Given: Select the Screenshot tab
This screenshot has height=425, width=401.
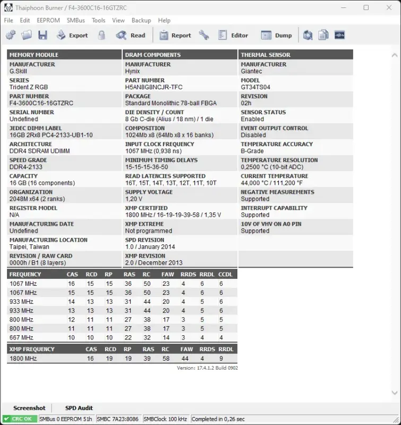Looking at the screenshot, I should pos(29,408).
